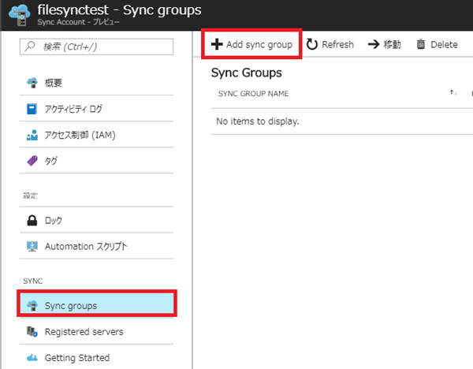Click 'Sync Account - プレビュー' subtitle

[78, 22]
